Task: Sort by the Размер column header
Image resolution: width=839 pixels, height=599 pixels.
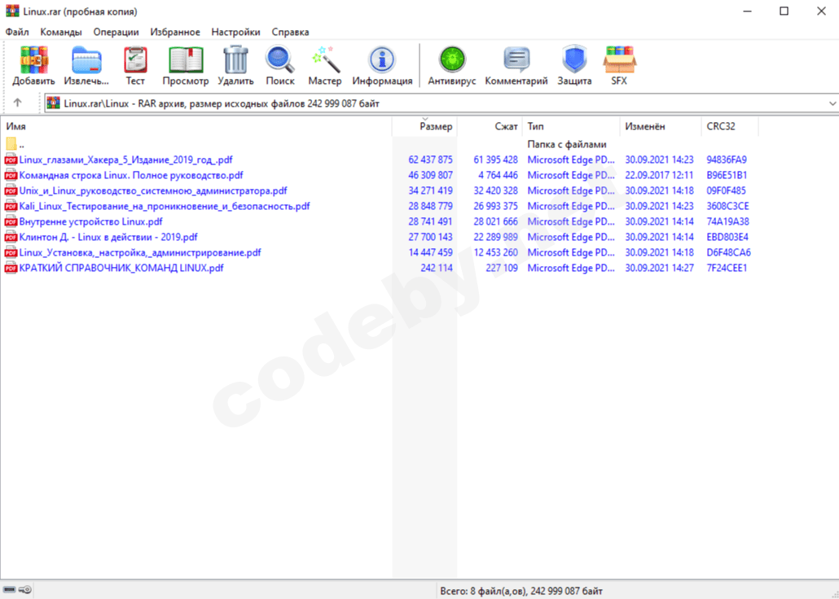Action: (425, 126)
